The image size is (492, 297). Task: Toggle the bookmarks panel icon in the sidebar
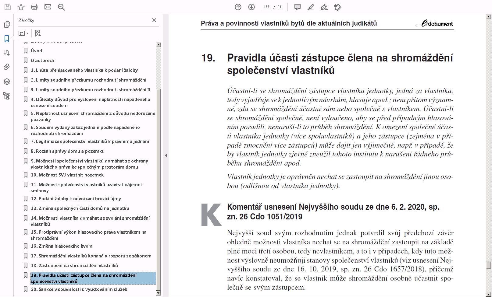click(7, 39)
